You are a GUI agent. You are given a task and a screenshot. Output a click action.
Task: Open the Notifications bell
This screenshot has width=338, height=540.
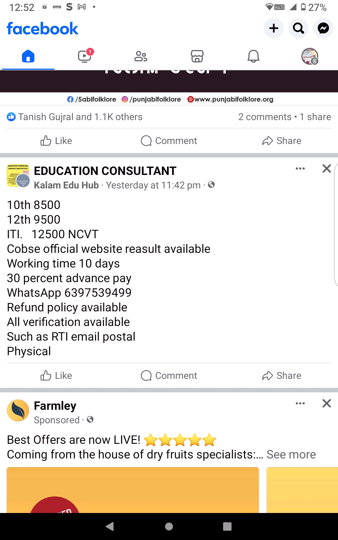(253, 56)
